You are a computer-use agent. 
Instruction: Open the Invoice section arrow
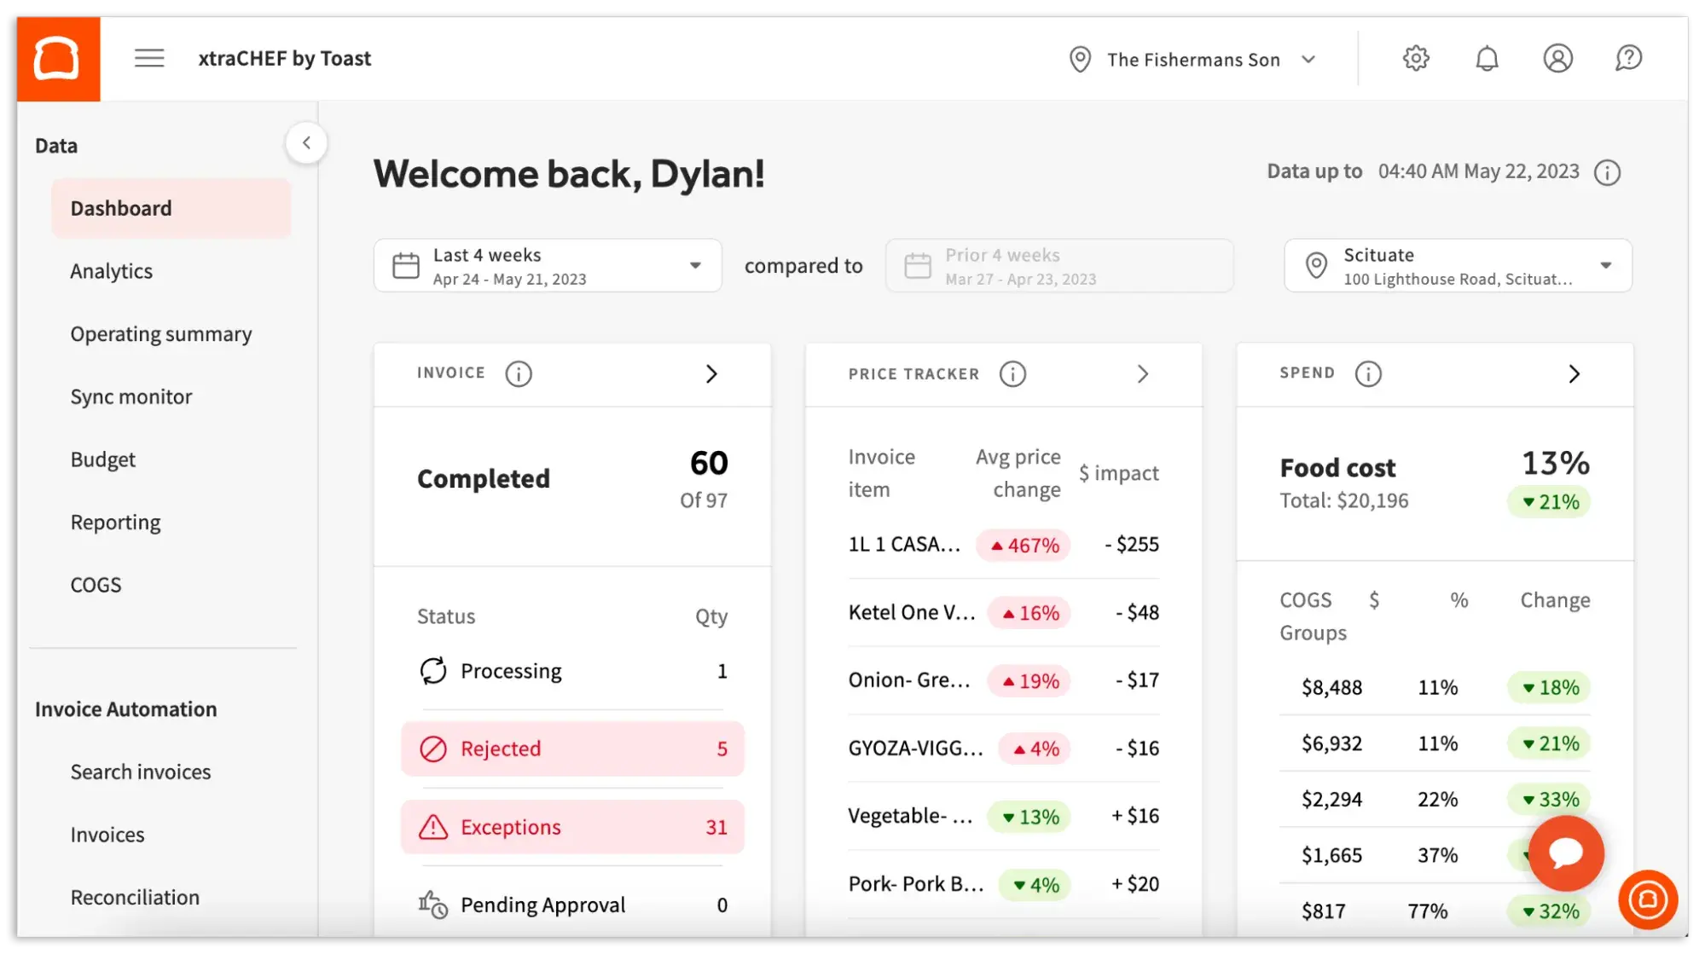pos(710,373)
